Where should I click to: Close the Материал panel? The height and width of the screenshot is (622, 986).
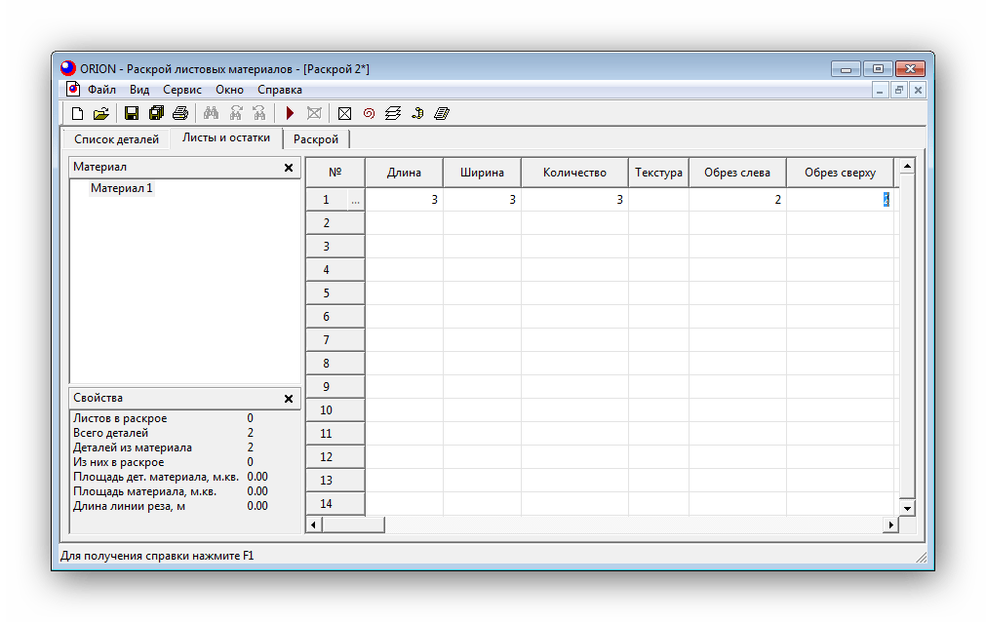288,168
